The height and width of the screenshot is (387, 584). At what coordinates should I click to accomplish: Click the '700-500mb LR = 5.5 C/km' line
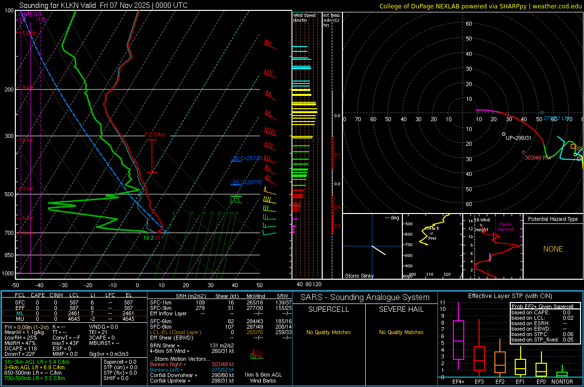pos(35,378)
